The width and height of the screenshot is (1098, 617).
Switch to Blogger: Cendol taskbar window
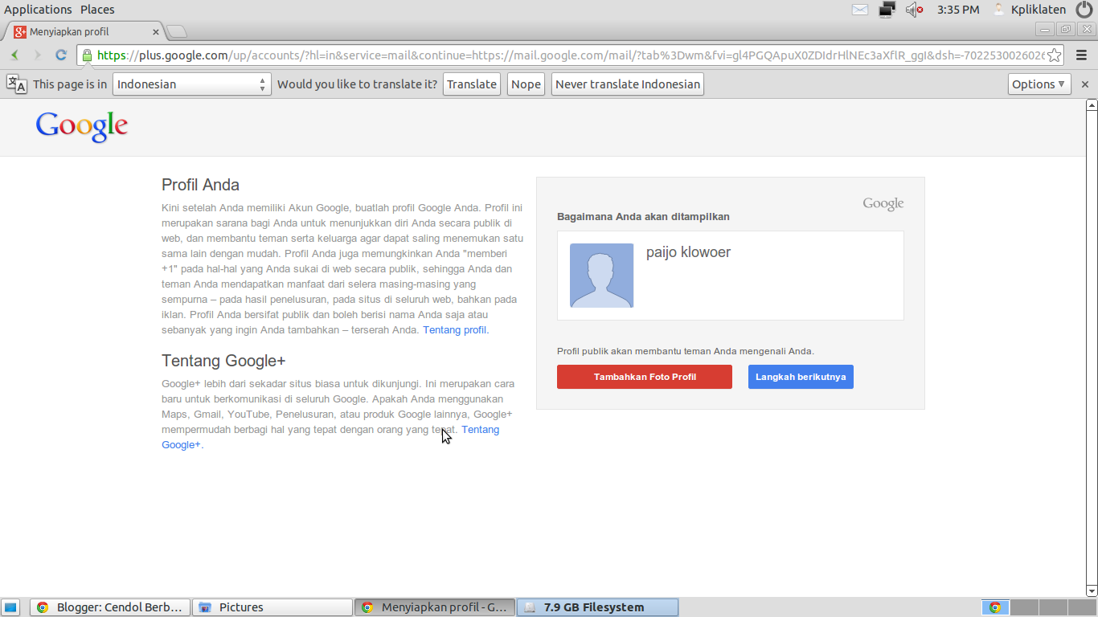[x=110, y=607]
